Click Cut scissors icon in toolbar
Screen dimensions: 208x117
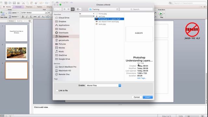23,3
